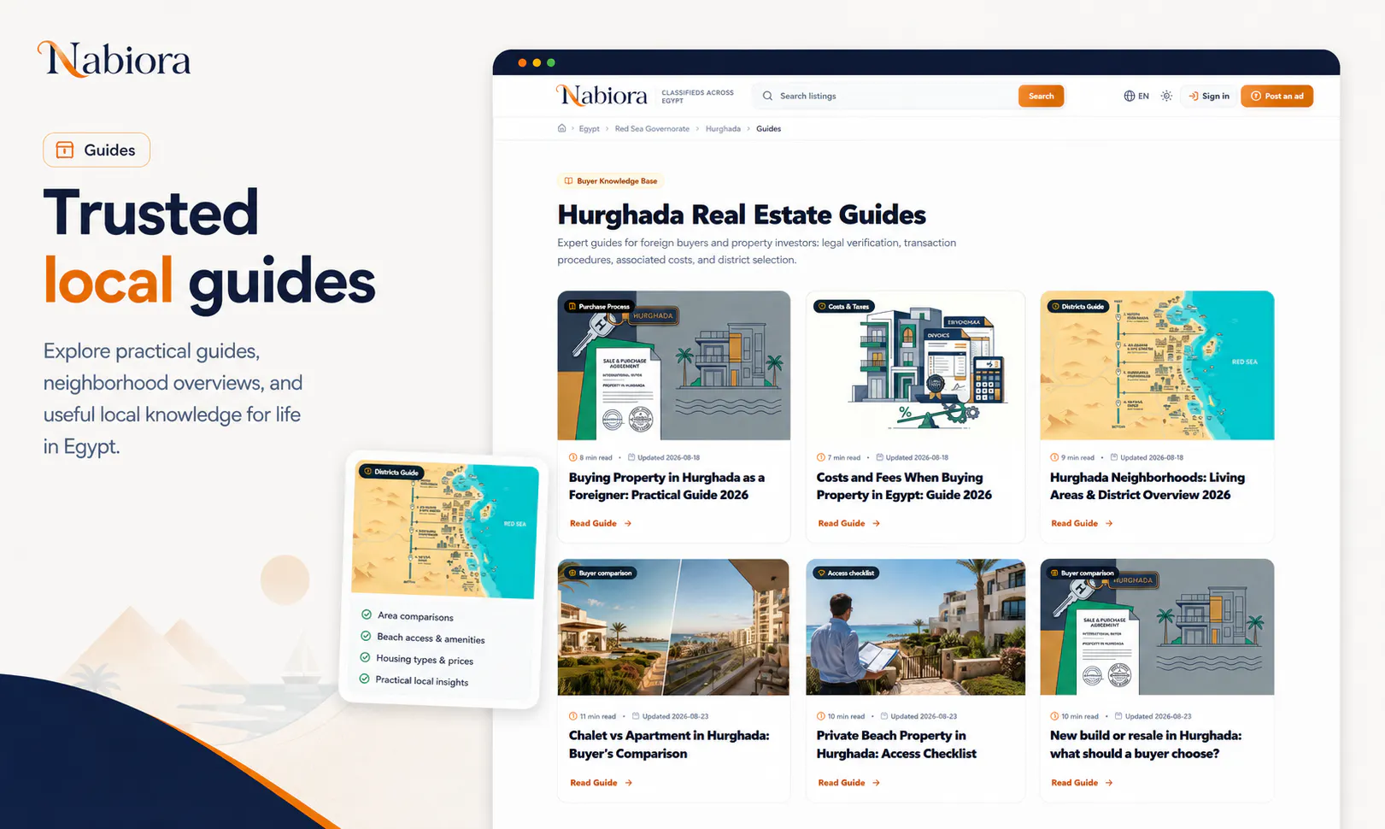Go to Hurghada in the breadcrumb
This screenshot has height=829, width=1385.
(723, 129)
